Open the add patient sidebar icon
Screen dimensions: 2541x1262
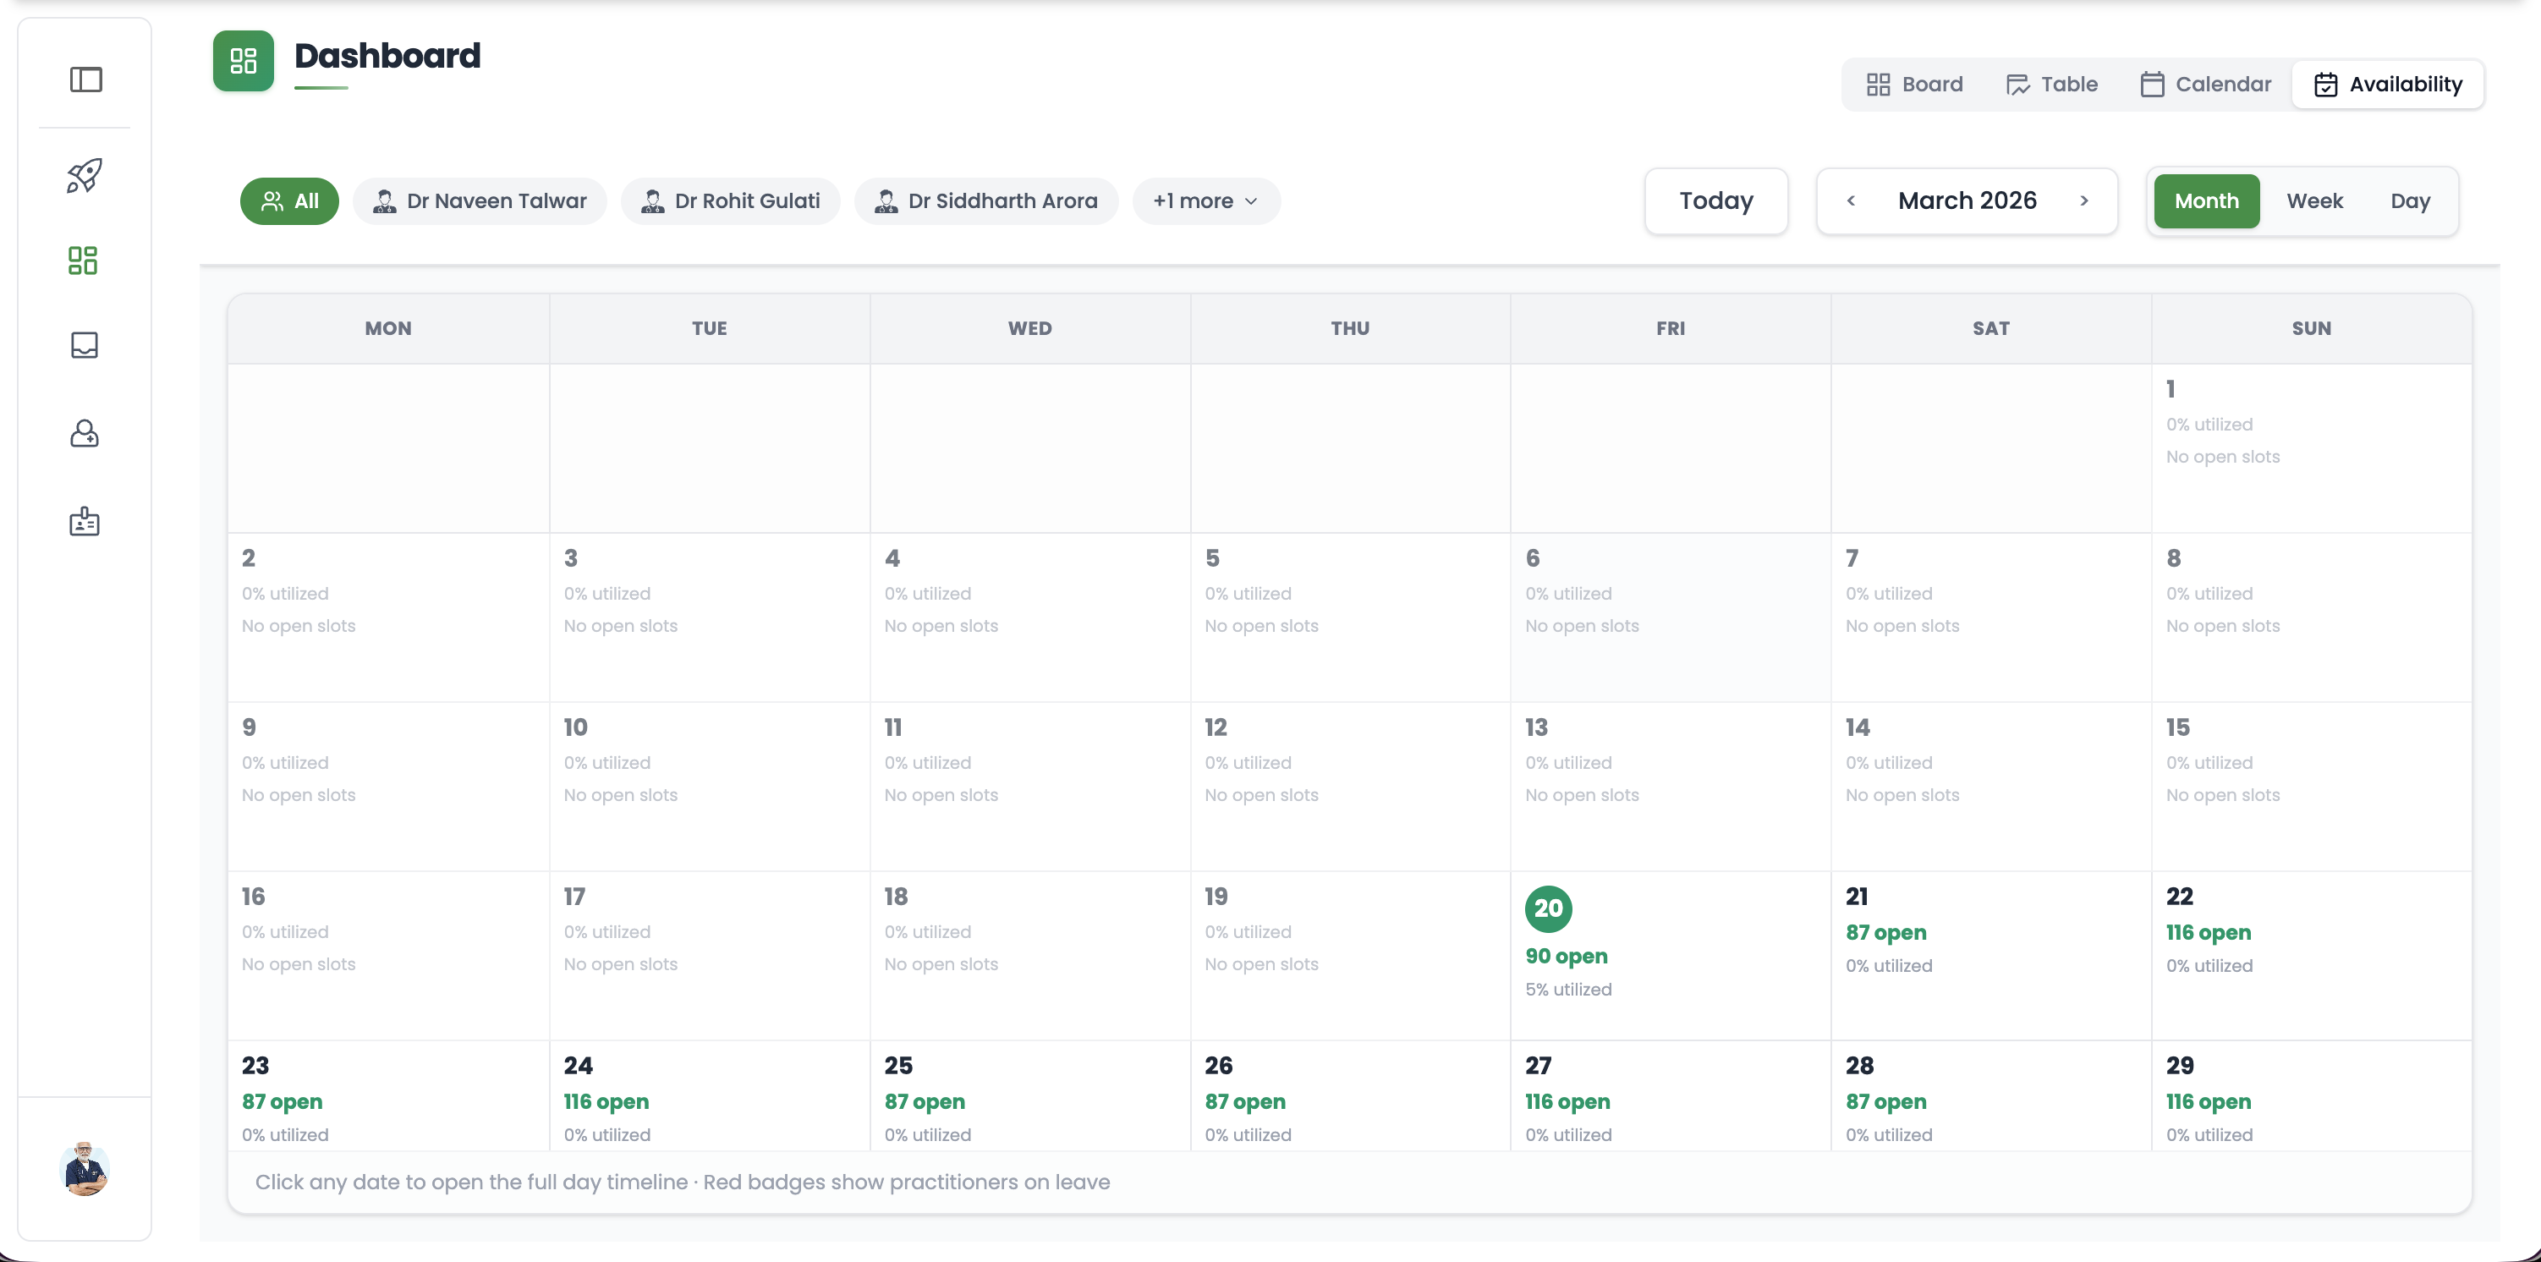tap(85, 433)
